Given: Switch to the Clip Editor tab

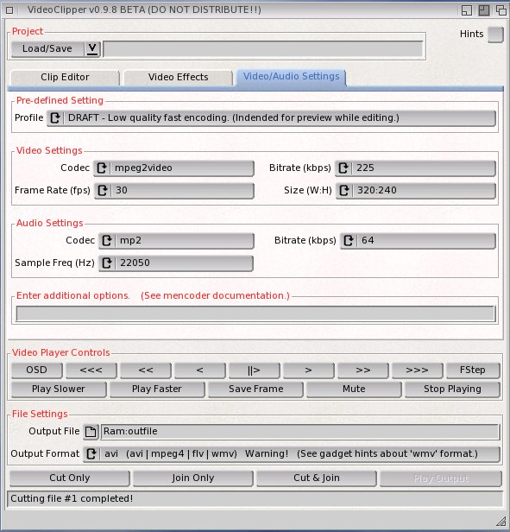Looking at the screenshot, I should [x=65, y=78].
